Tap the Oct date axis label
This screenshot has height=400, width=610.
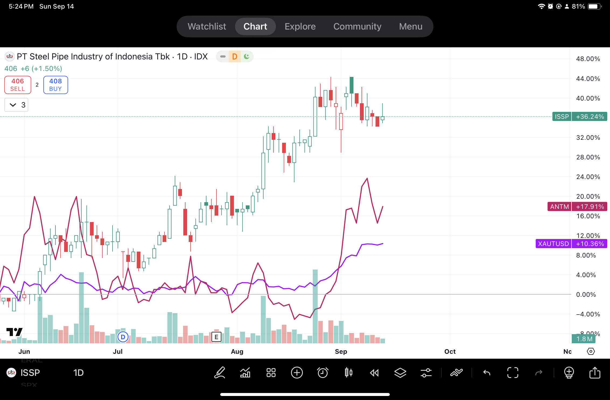click(450, 352)
